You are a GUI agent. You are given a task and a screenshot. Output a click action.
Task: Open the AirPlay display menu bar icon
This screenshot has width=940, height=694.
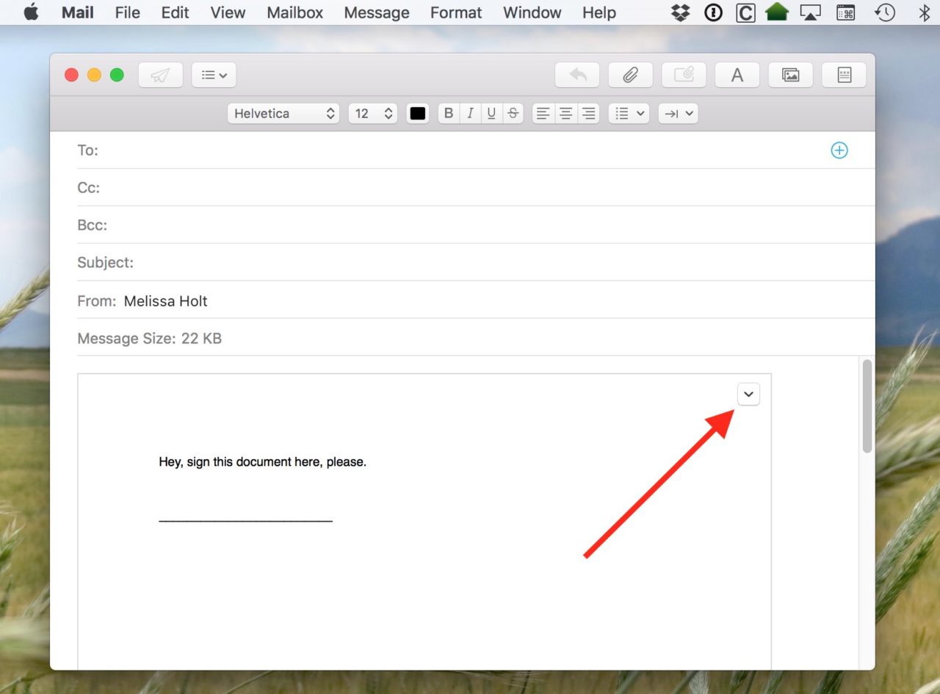810,12
